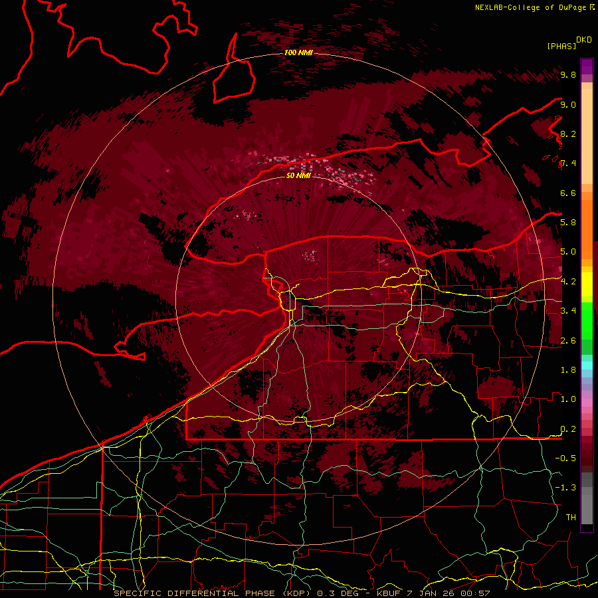Image resolution: width=598 pixels, height=598 pixels.
Task: Click the 5.0 legend value
Action: [x=568, y=252]
